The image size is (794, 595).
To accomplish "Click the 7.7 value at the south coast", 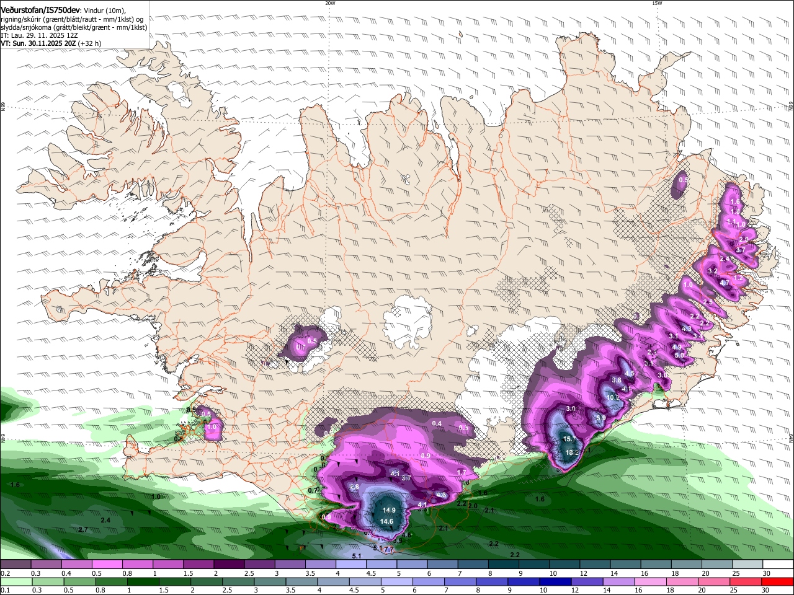I will [389, 550].
